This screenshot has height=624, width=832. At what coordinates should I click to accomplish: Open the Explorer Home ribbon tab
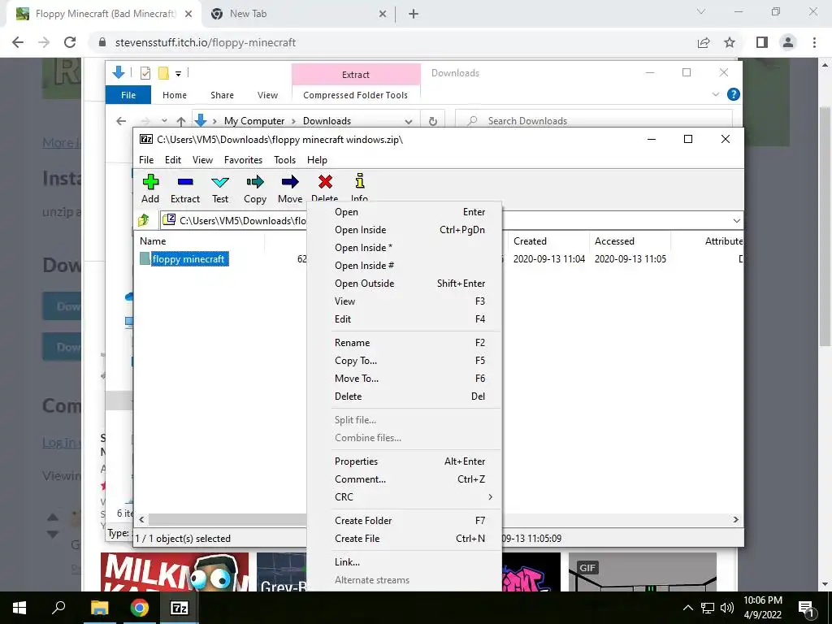pyautogui.click(x=175, y=95)
